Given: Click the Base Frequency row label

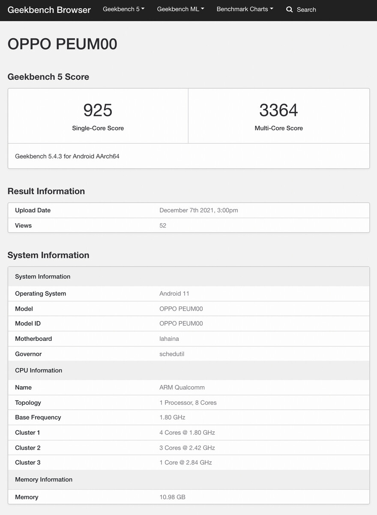Looking at the screenshot, I should [38, 417].
